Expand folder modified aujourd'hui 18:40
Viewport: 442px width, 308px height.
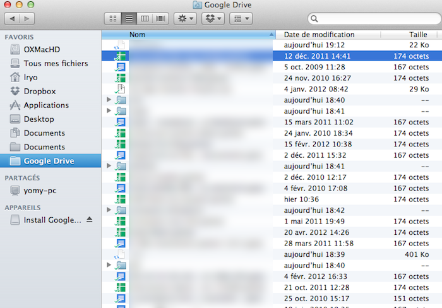tap(109, 100)
